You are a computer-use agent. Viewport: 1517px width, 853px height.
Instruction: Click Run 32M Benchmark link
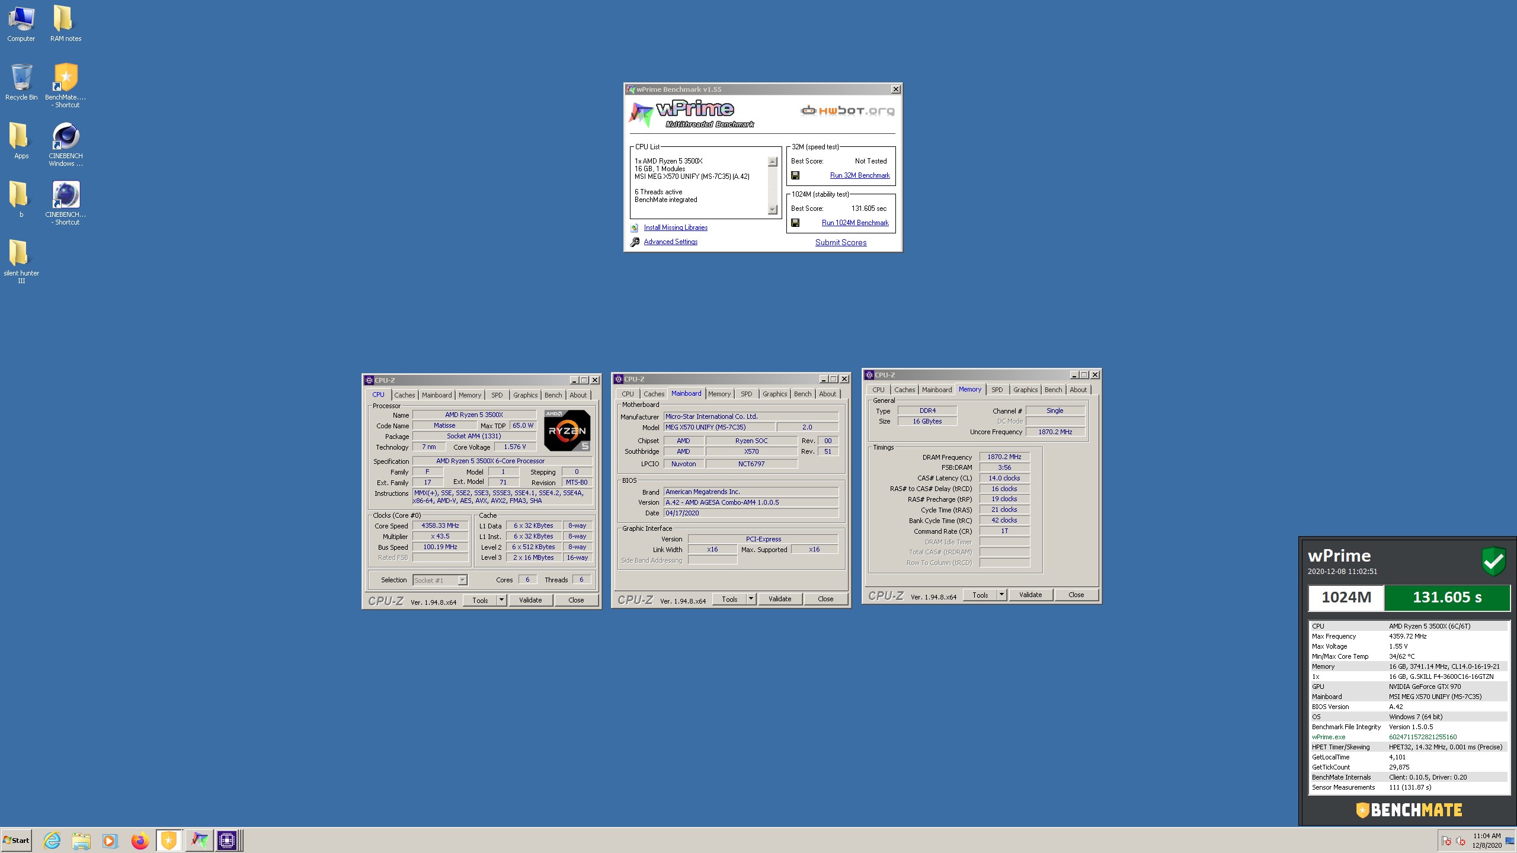(860, 175)
